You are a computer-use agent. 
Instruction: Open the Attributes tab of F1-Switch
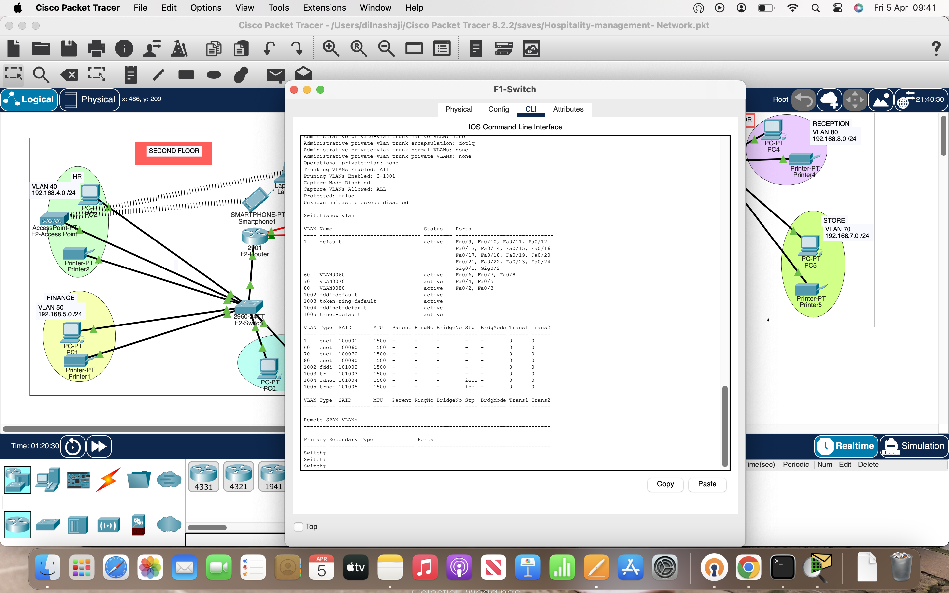coord(568,109)
